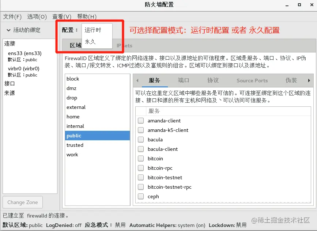The image size is (317, 231).
Task: Enable the bacula service checkbox
Action: [x=141, y=140]
